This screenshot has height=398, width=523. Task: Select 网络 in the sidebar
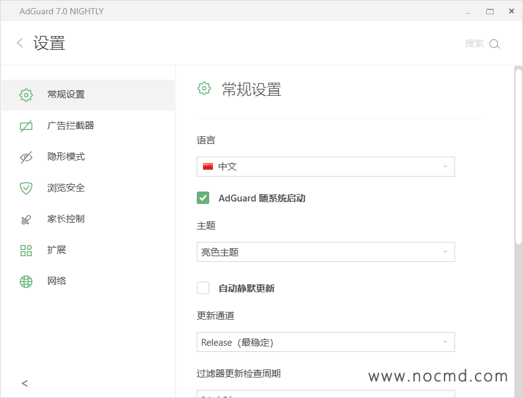tap(88, 281)
